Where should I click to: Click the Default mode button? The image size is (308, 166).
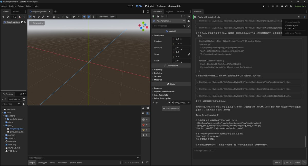pyautogui.click(x=277, y=162)
